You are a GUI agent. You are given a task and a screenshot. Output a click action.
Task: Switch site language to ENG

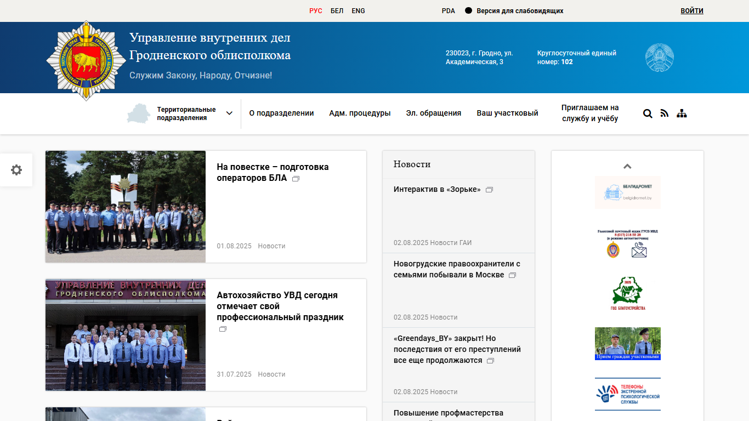coord(358,11)
